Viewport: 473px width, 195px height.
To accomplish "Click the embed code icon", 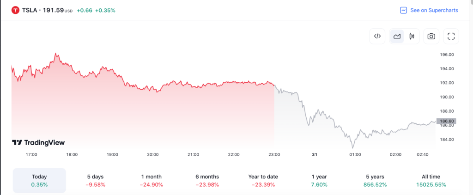I will tap(377, 36).
